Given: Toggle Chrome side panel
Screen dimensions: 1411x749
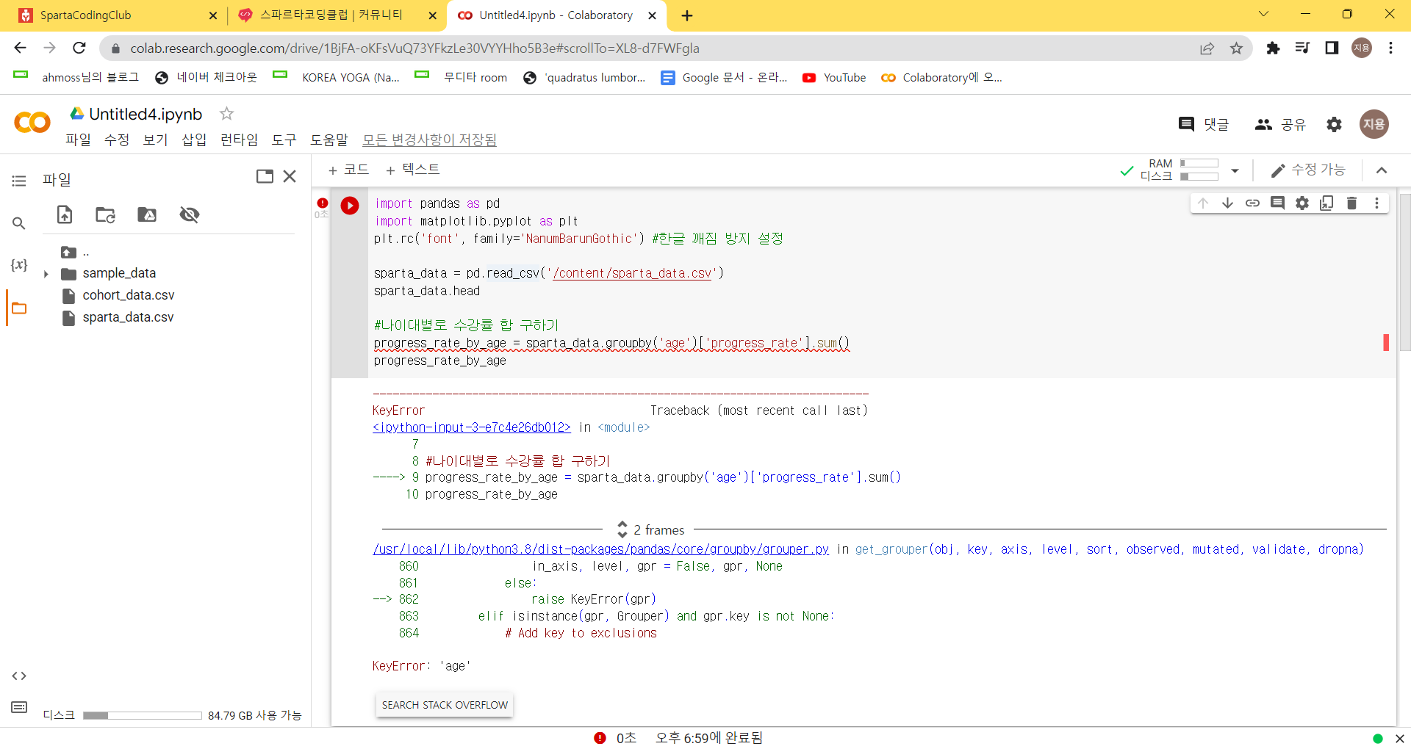Looking at the screenshot, I should (x=1332, y=48).
